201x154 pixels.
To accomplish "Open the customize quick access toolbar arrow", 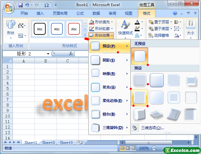I will tap(56, 5).
